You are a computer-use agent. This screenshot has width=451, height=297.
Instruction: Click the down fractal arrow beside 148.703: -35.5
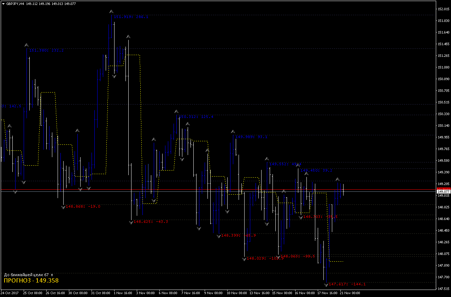301,218
